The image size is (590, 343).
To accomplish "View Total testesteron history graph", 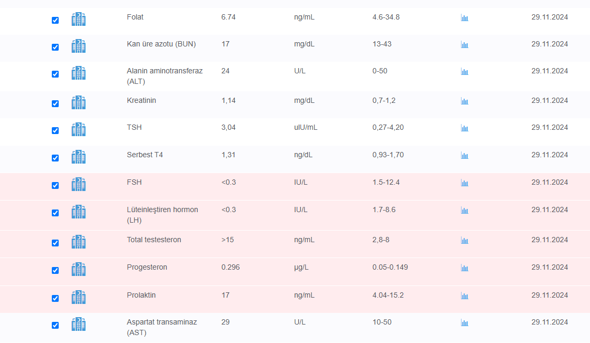I will tap(465, 241).
